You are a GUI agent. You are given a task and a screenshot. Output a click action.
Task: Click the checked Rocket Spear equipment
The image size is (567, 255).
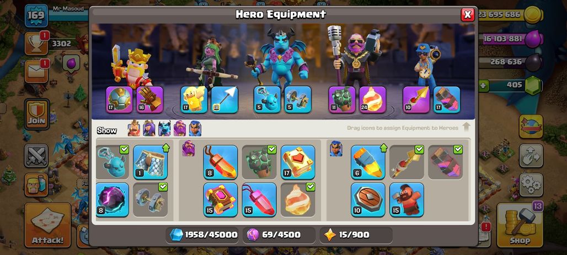(x=406, y=162)
